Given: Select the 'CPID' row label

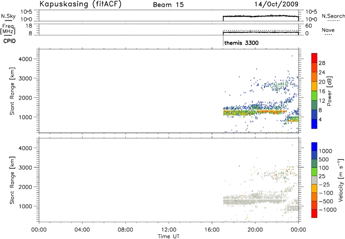Looking at the screenshot, I should pyautogui.click(x=9, y=41).
